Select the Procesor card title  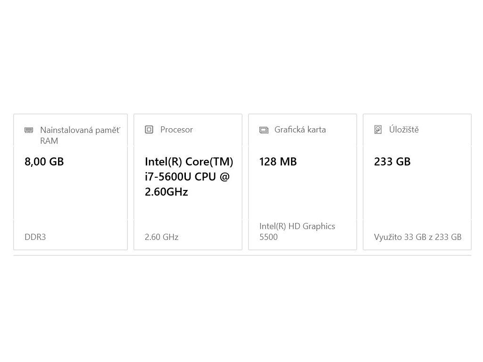coord(176,130)
